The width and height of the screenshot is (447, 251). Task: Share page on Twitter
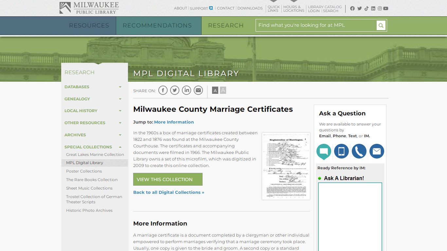175,90
